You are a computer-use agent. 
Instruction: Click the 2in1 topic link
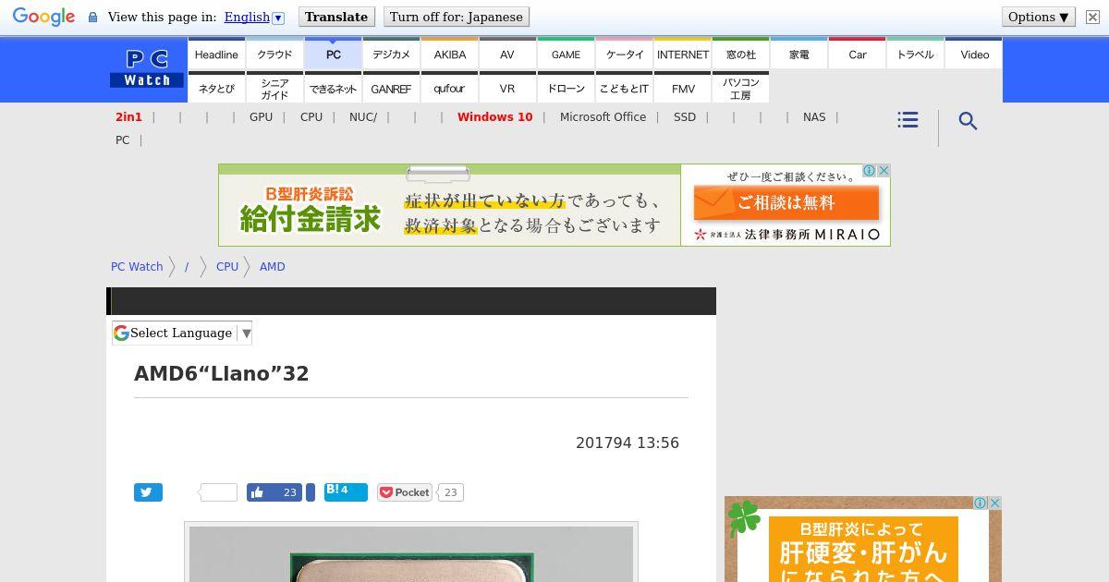point(128,117)
